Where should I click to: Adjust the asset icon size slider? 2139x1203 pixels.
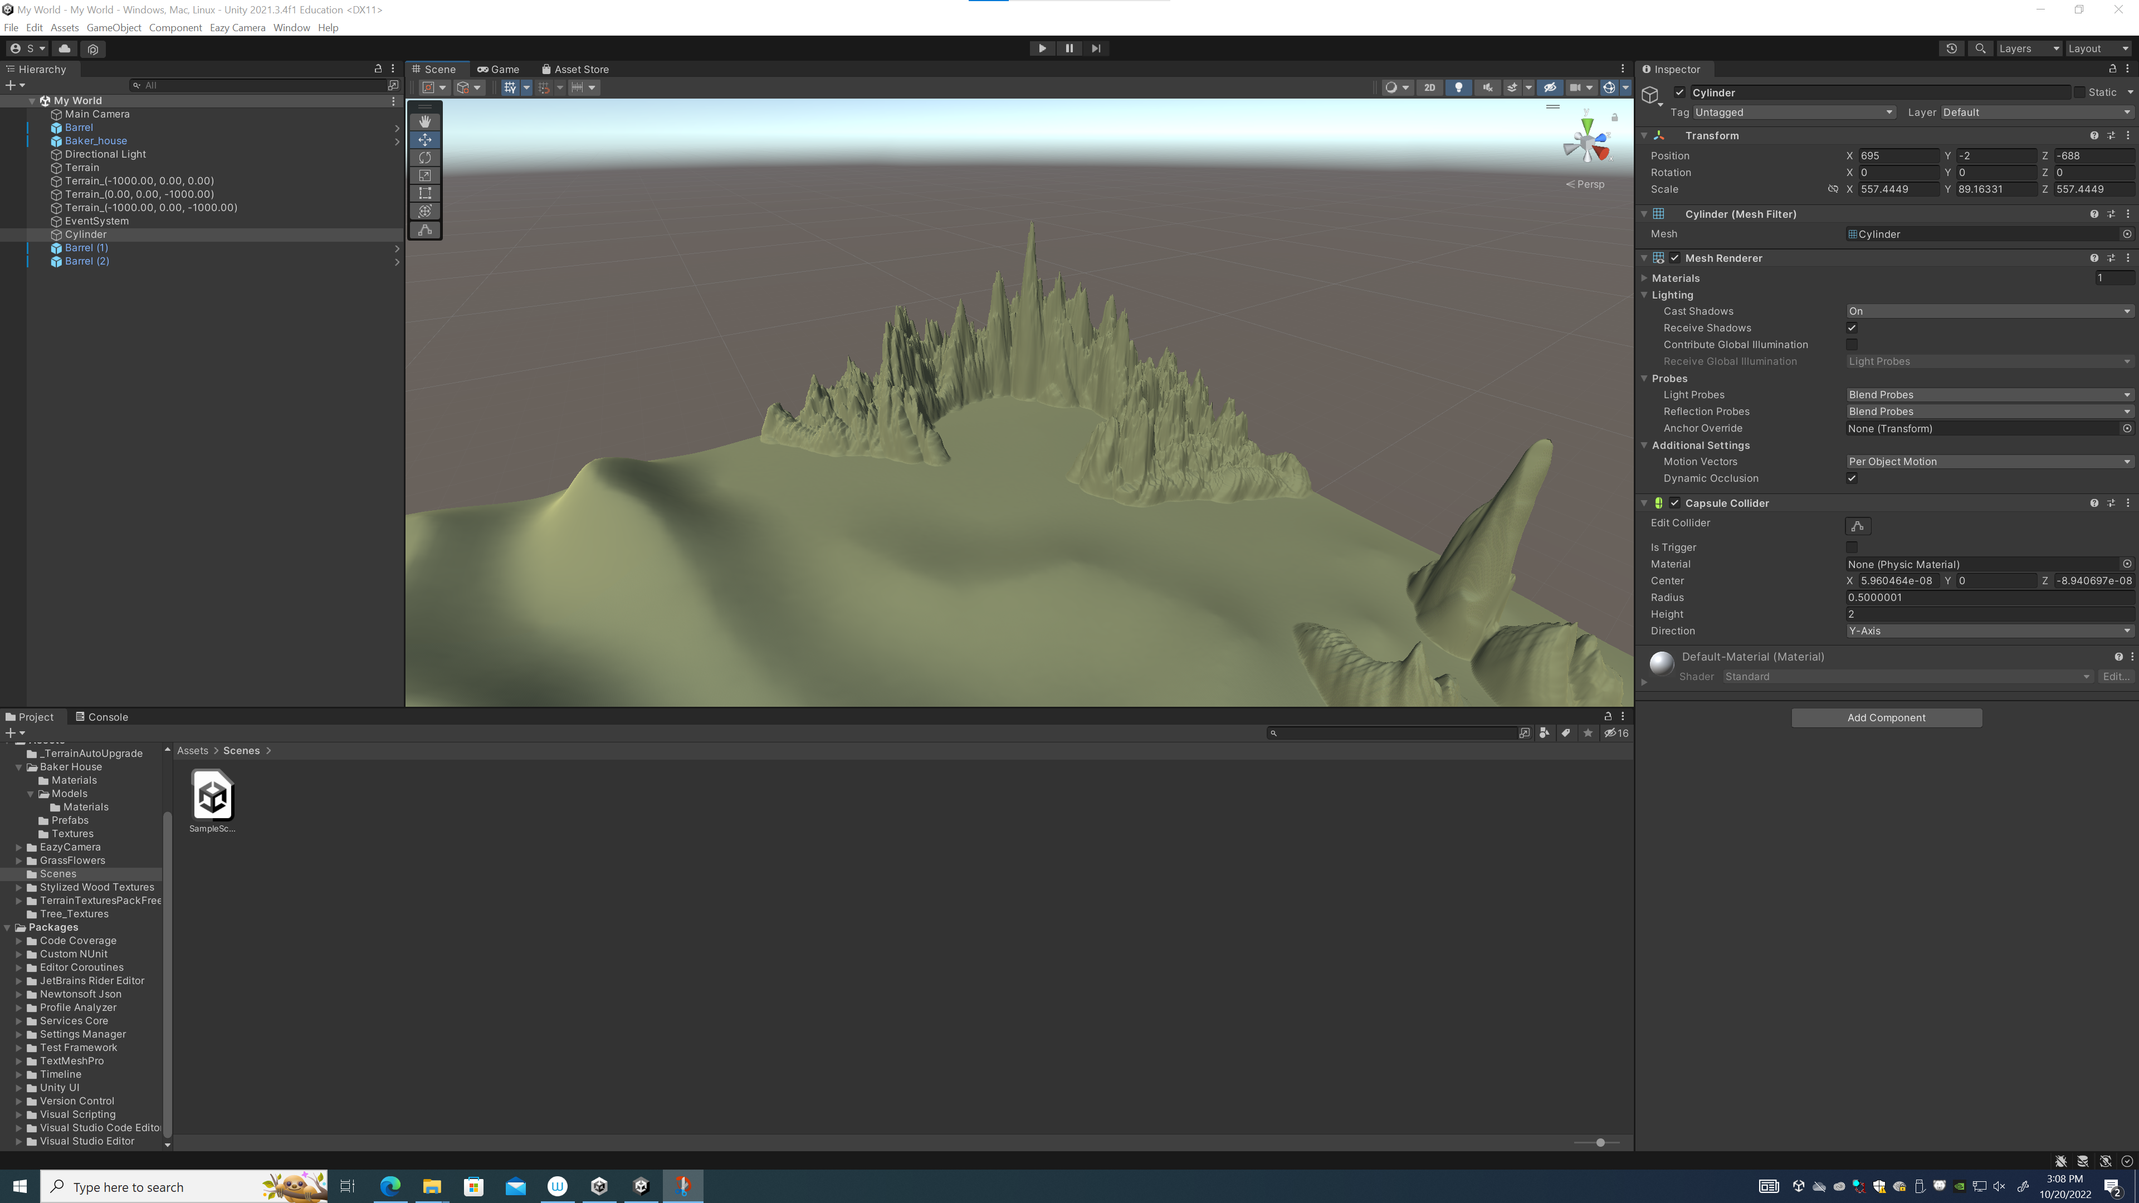[1600, 1142]
